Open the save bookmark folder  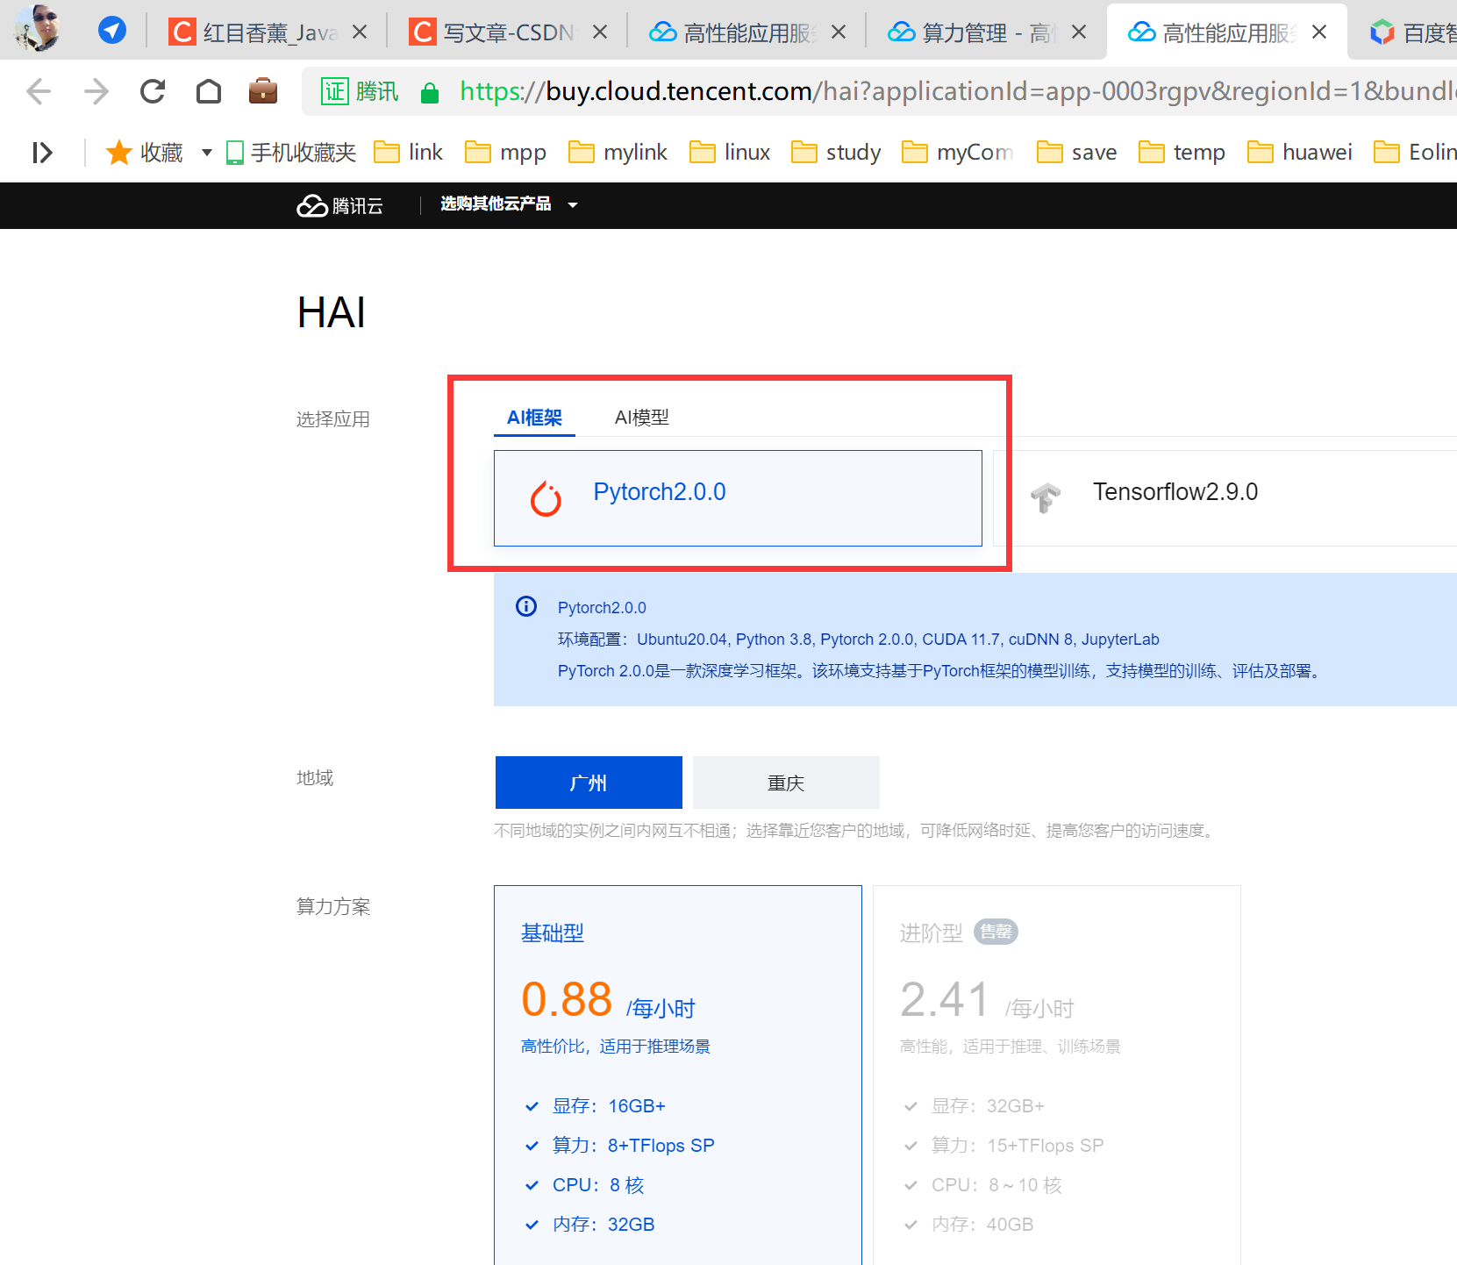(x=1077, y=153)
